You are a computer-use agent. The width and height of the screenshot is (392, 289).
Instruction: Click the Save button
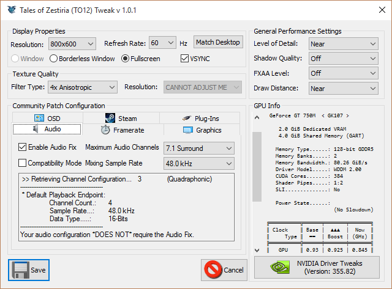coord(29,270)
